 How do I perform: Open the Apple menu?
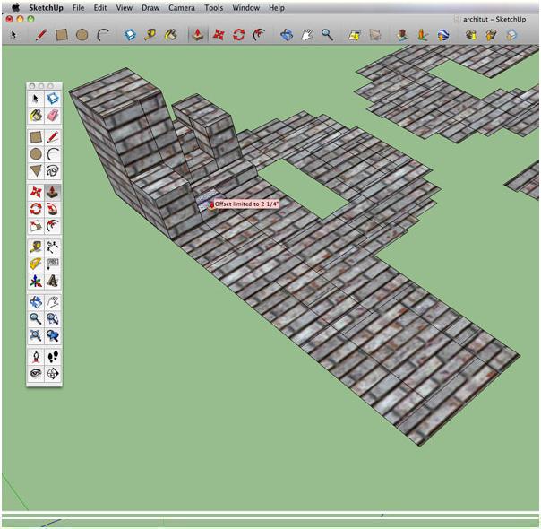pos(15,7)
